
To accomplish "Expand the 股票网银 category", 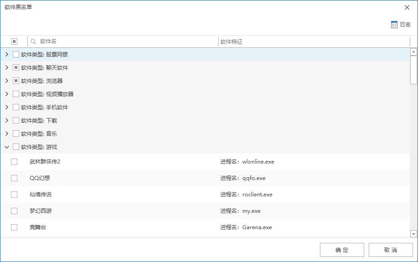I will pos(6,55).
